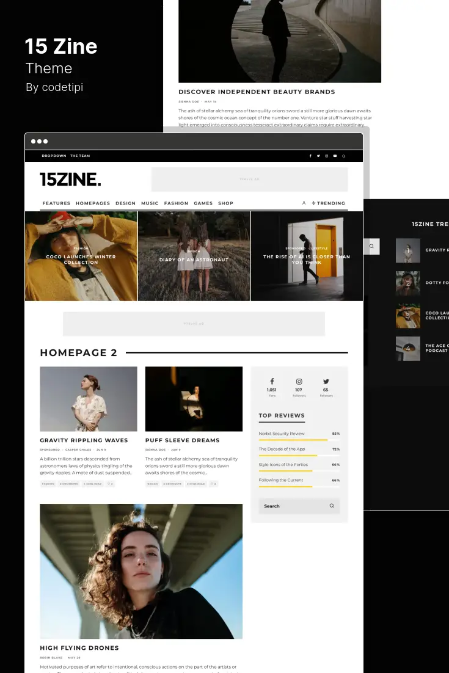
Task: Open the Diary of an Astronaut featured tile
Action: [194, 256]
